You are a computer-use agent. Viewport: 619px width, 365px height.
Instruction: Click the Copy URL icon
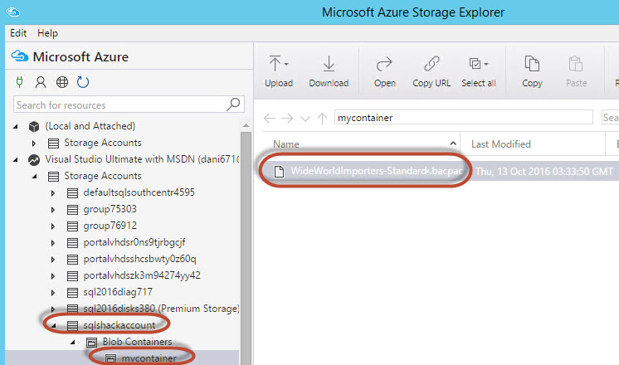(x=431, y=64)
